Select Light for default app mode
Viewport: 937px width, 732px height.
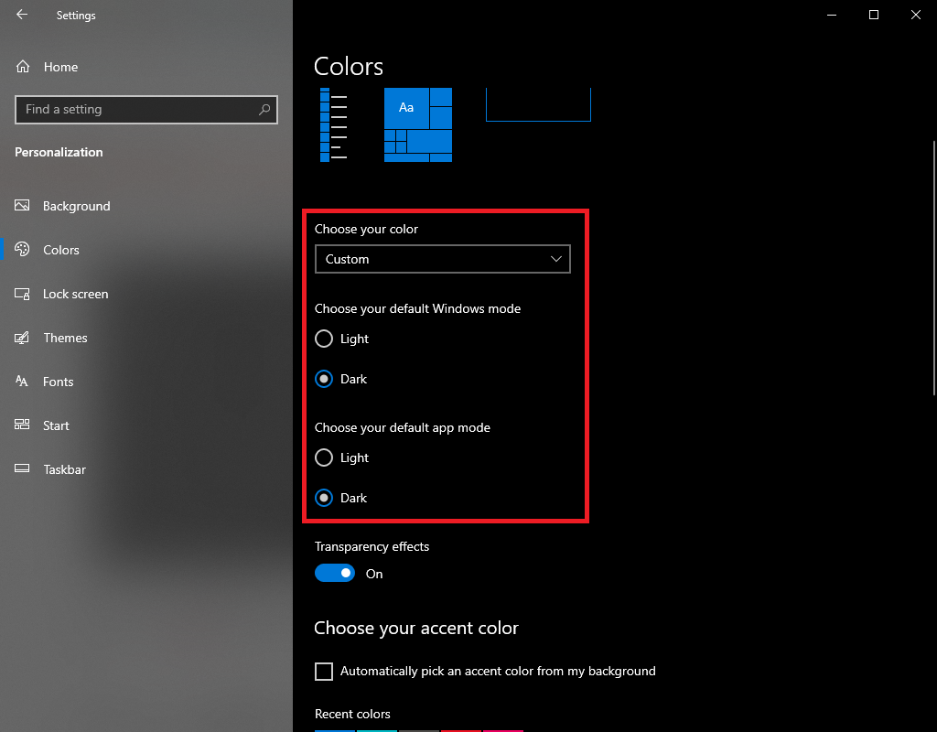[324, 457]
